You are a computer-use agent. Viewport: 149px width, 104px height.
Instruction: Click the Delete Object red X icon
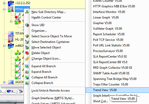(27, 53)
